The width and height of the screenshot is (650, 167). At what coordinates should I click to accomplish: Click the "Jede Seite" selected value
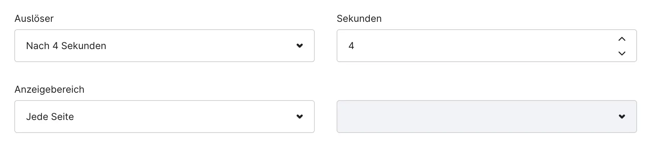[x=50, y=117]
